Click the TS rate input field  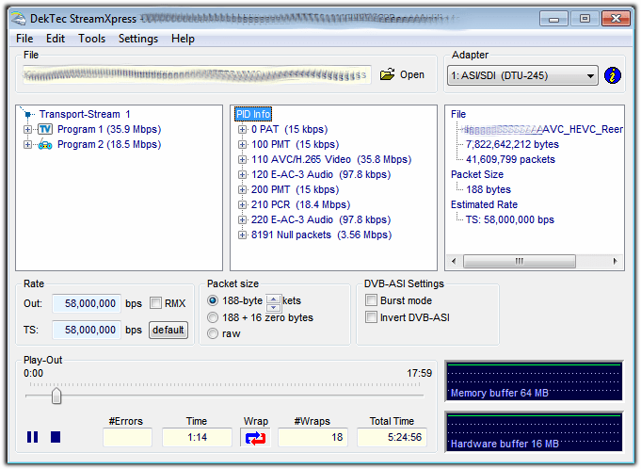[87, 330]
